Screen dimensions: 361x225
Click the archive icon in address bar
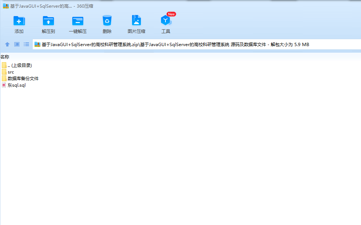click(x=37, y=44)
